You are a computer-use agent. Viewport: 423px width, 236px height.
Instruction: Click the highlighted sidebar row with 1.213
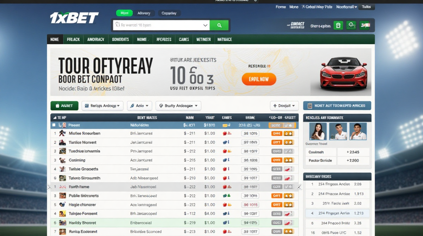pos(337,213)
